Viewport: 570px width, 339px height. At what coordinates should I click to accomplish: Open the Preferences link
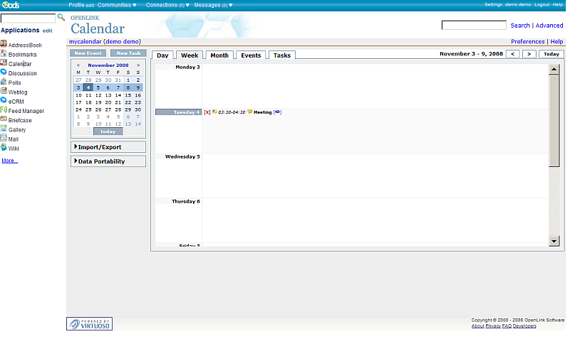527,42
